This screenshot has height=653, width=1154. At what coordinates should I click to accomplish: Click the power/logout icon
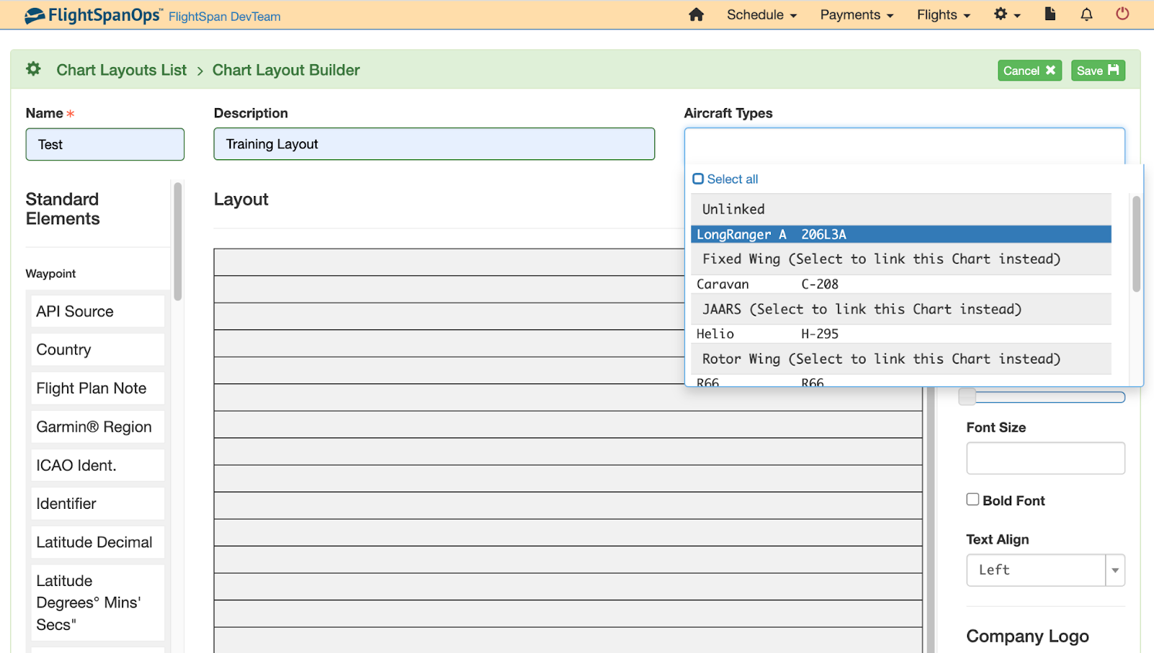click(1122, 14)
